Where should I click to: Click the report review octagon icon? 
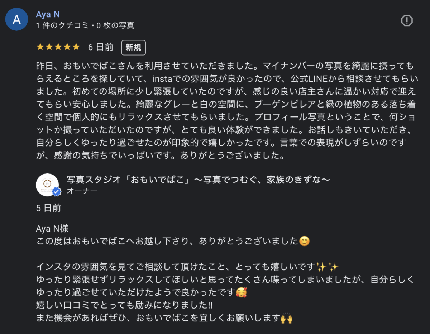coord(407,21)
